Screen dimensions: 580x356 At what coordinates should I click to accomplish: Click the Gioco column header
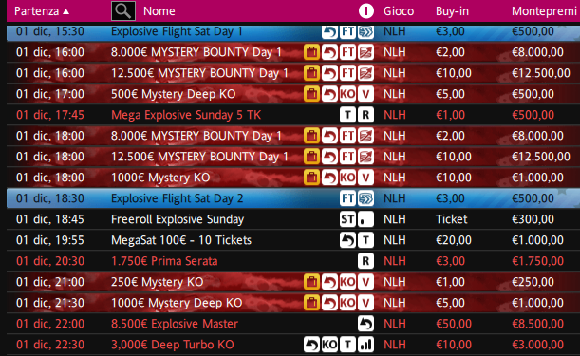(x=399, y=11)
